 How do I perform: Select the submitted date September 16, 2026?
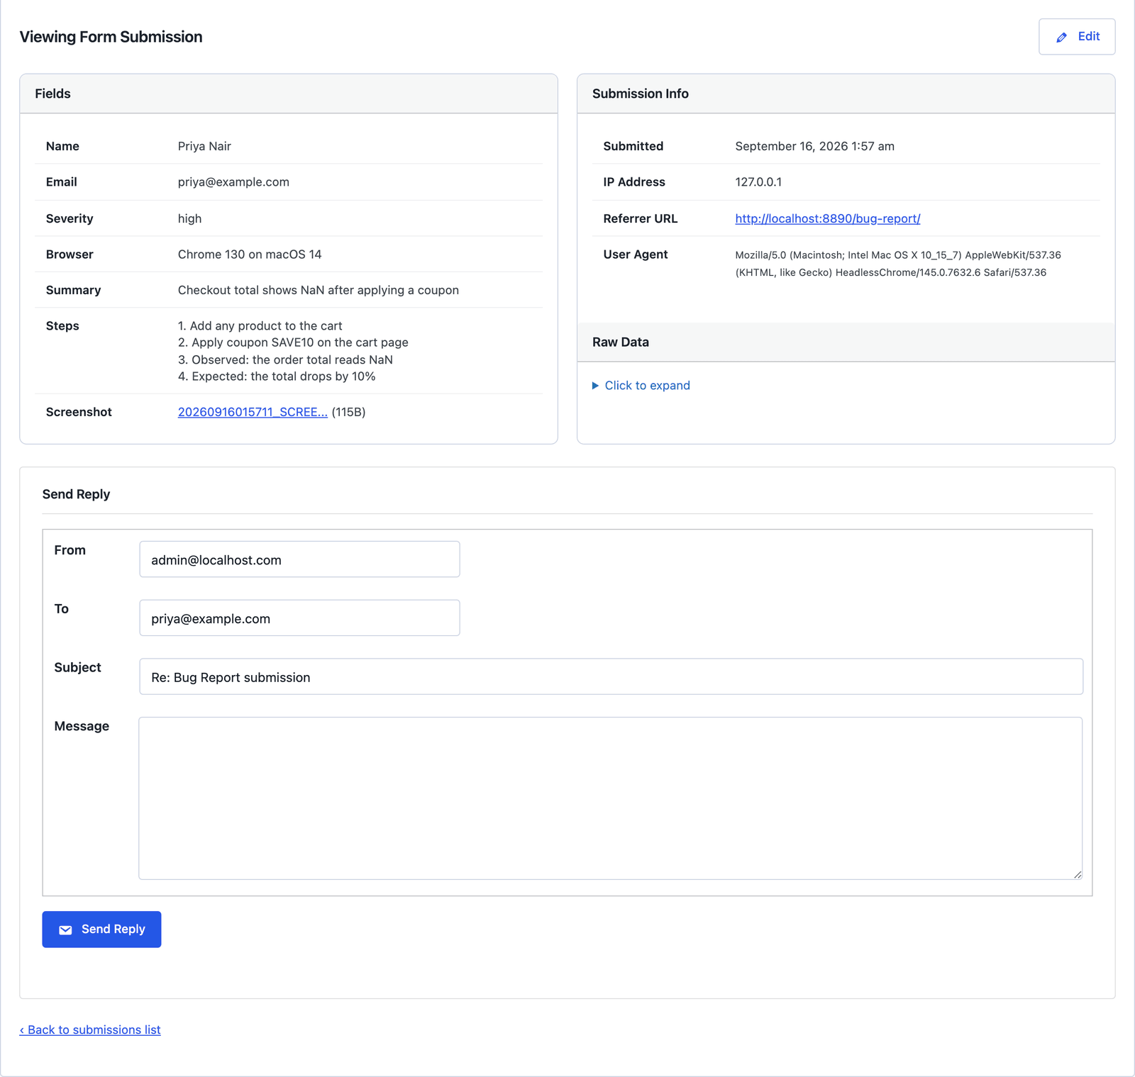792,146
